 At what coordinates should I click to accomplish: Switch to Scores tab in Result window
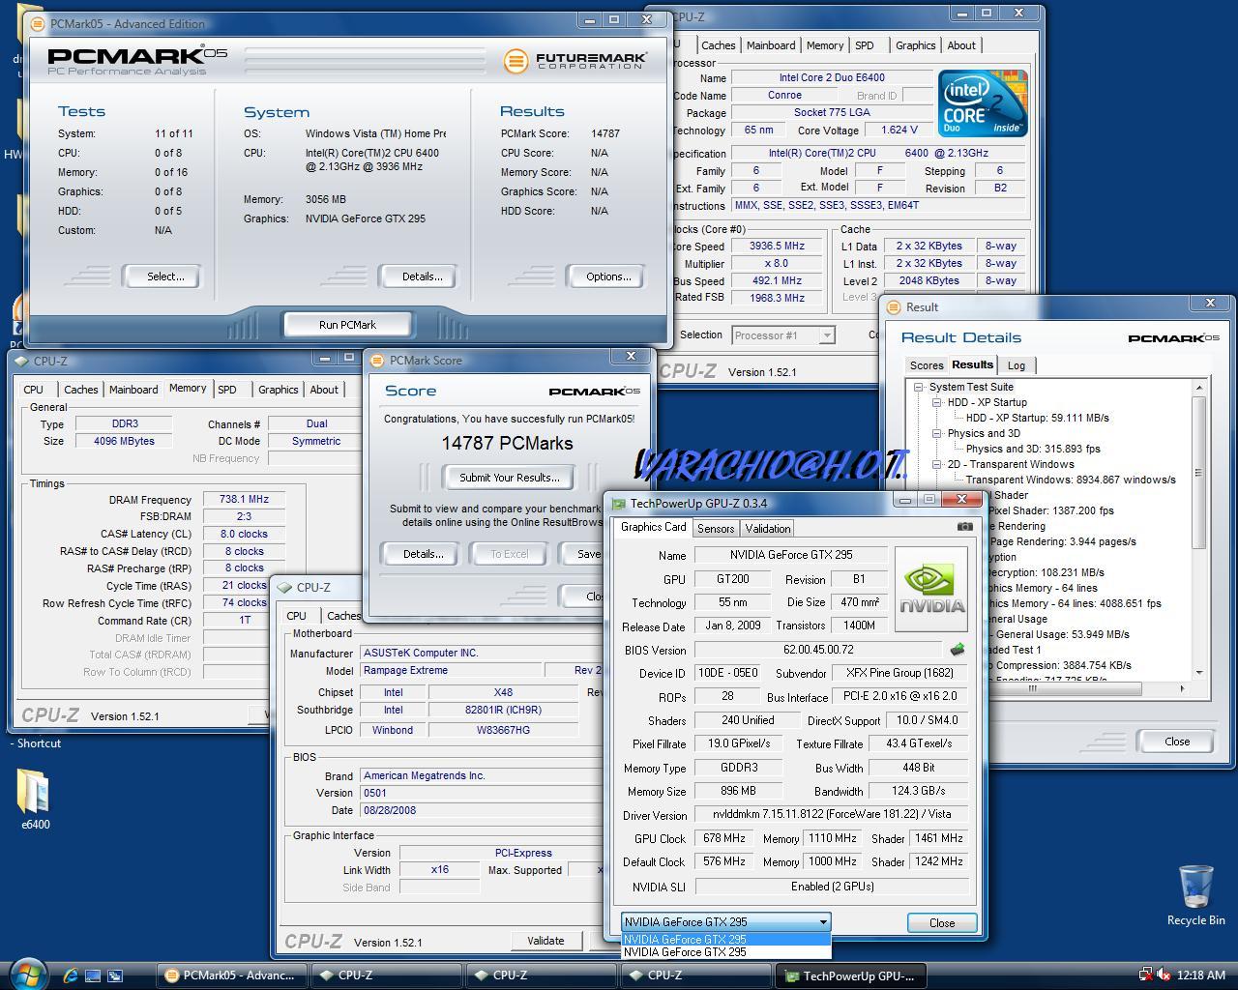tap(927, 365)
